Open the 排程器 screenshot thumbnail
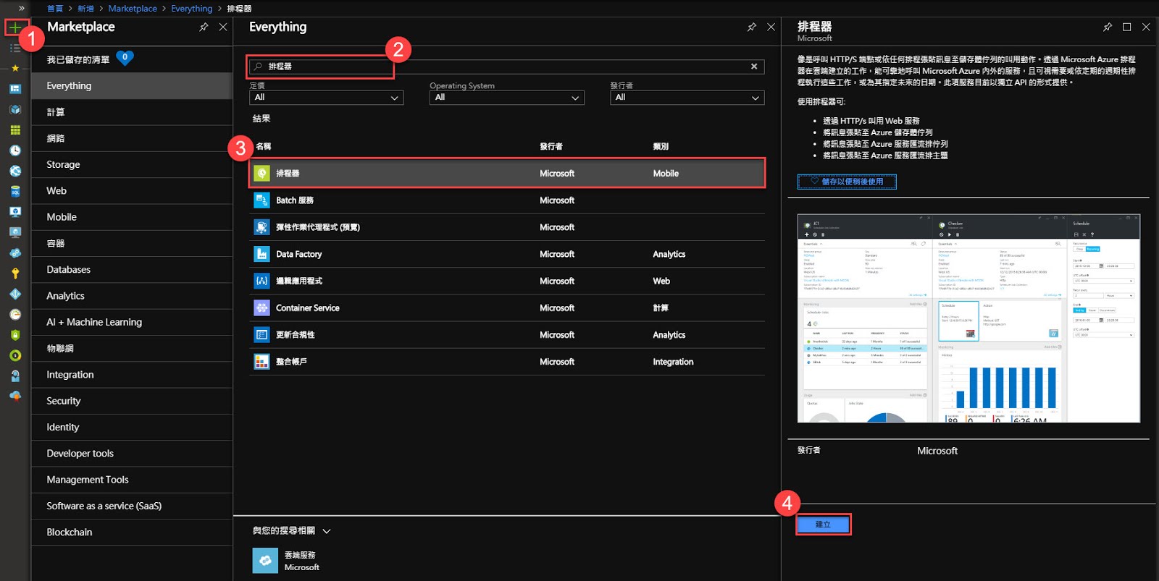Image resolution: width=1159 pixels, height=581 pixels. click(x=968, y=318)
